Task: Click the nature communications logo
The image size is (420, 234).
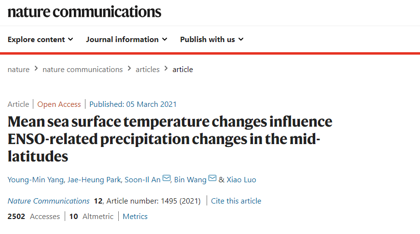Action: (84, 12)
